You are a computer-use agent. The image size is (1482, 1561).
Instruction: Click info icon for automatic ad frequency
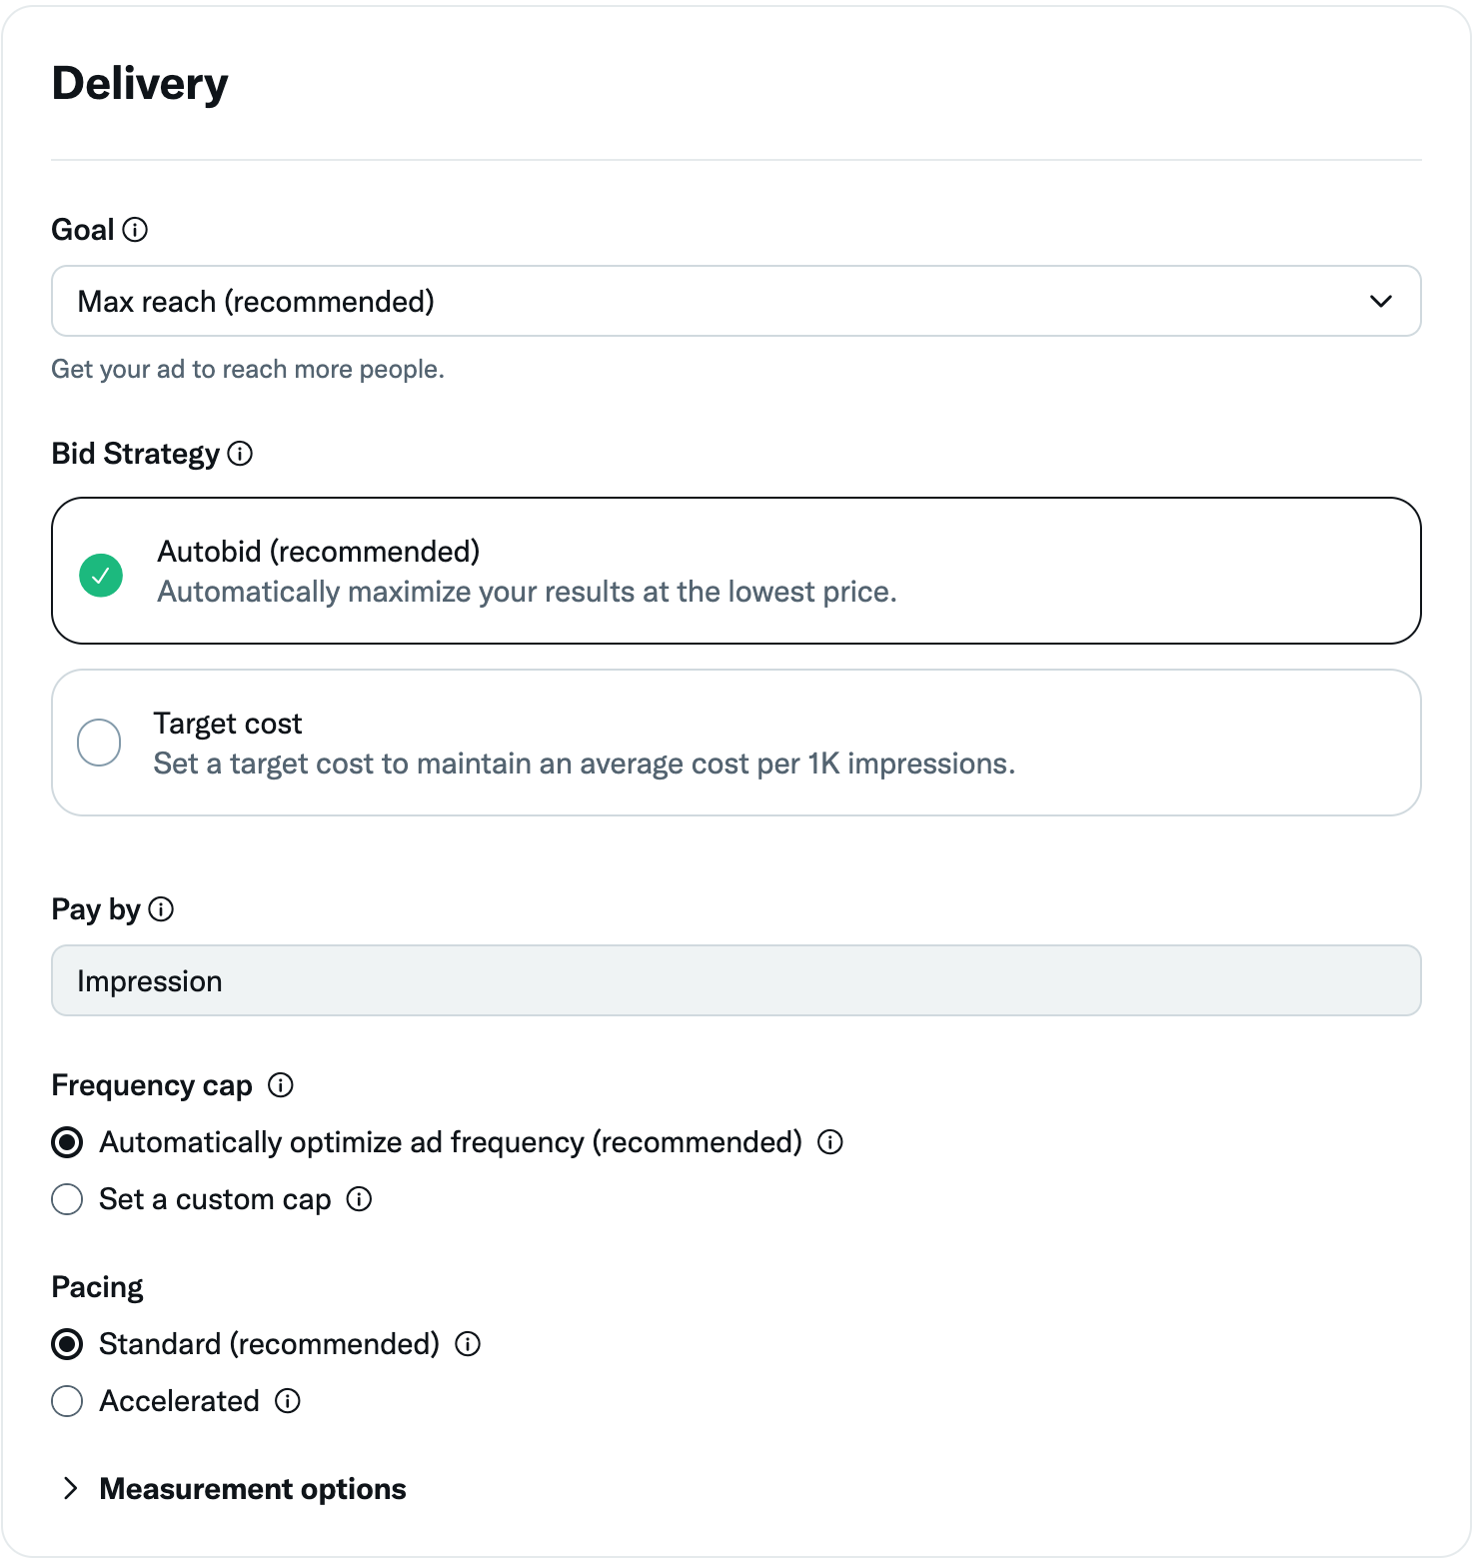(830, 1142)
